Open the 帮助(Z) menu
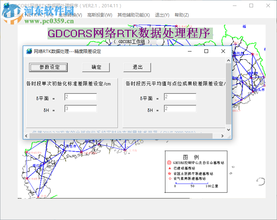 (182, 15)
